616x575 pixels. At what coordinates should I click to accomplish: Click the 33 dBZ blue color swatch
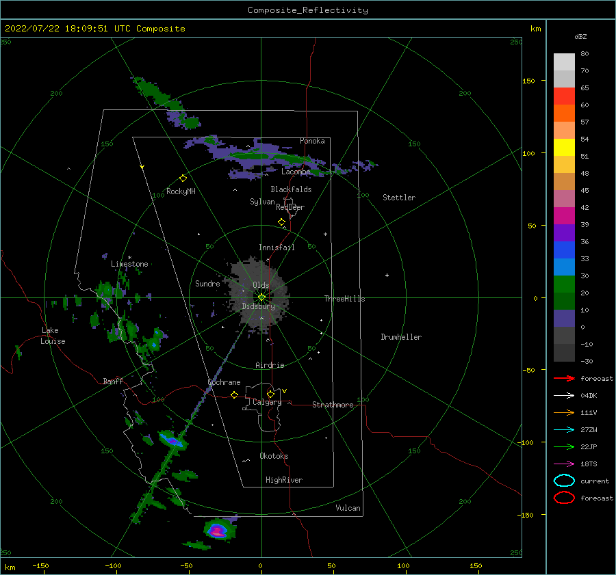(x=564, y=250)
